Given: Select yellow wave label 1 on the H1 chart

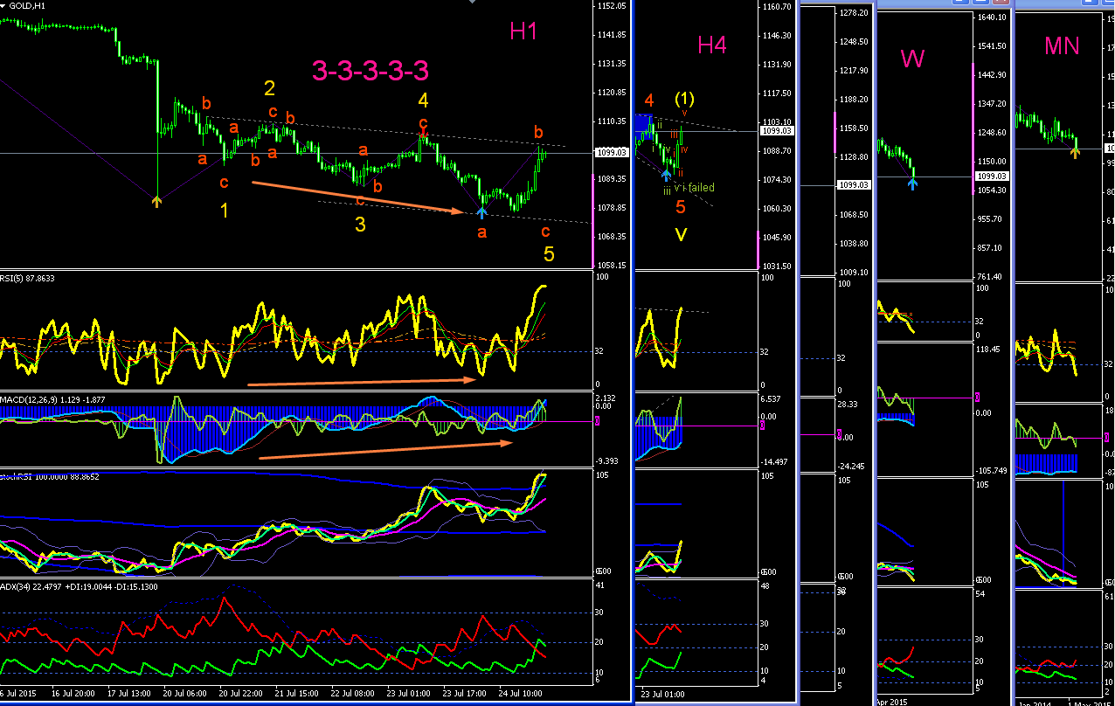Looking at the screenshot, I should click(x=224, y=211).
